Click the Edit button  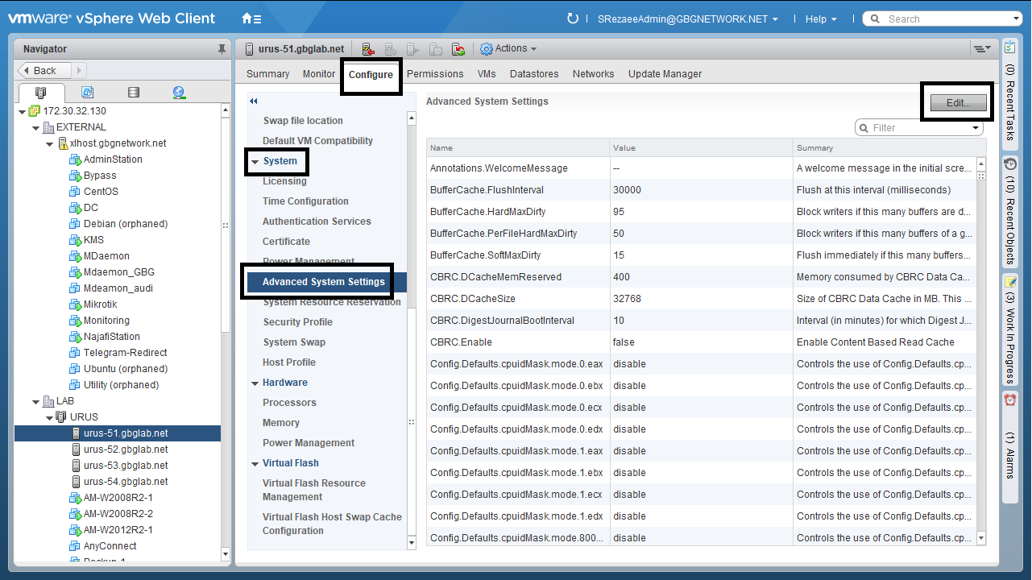pos(958,103)
